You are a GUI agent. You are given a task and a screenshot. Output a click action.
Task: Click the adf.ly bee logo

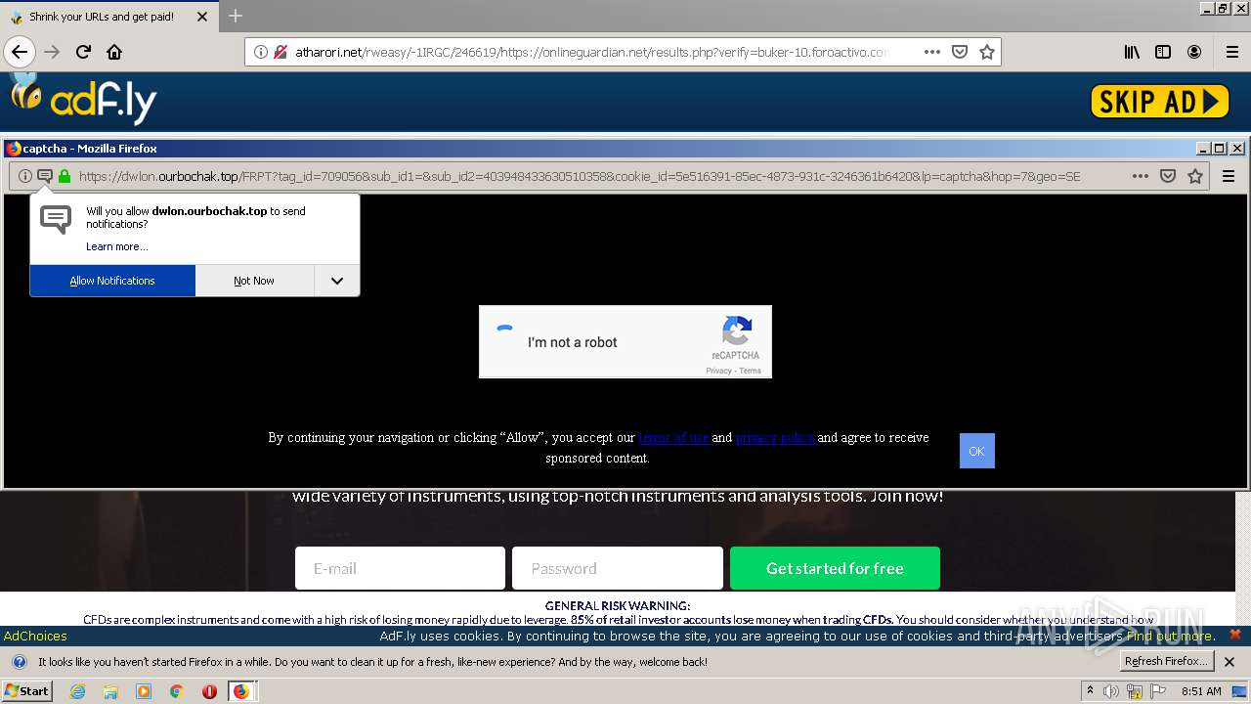83,98
